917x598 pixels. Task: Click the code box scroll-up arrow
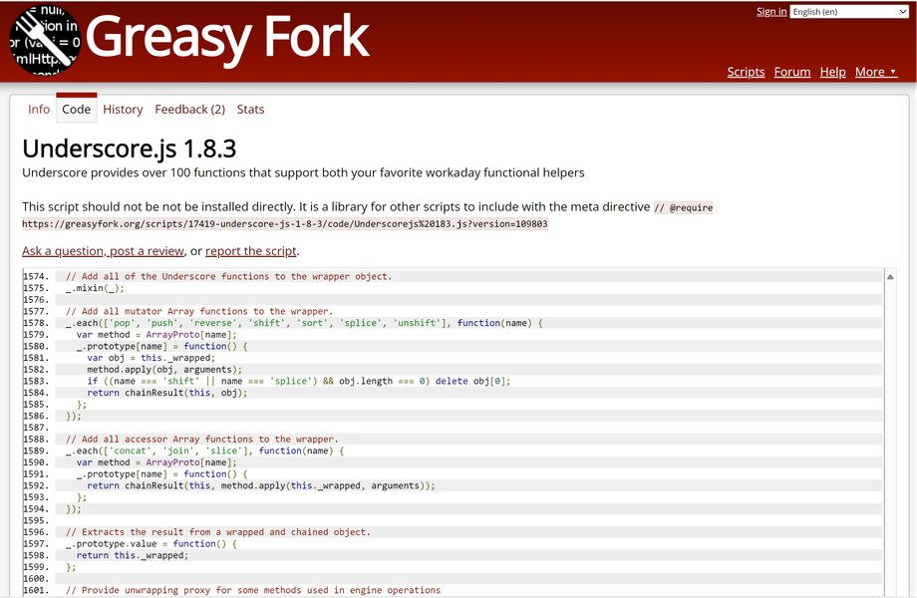tap(890, 276)
